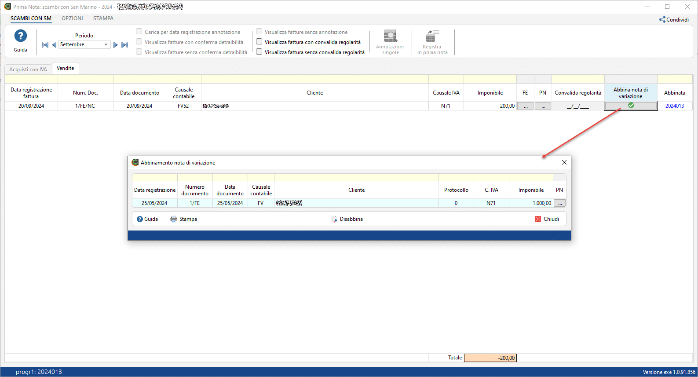Enable Visualizza fattura con convalida regolarità
The height and width of the screenshot is (377, 698).
point(259,42)
